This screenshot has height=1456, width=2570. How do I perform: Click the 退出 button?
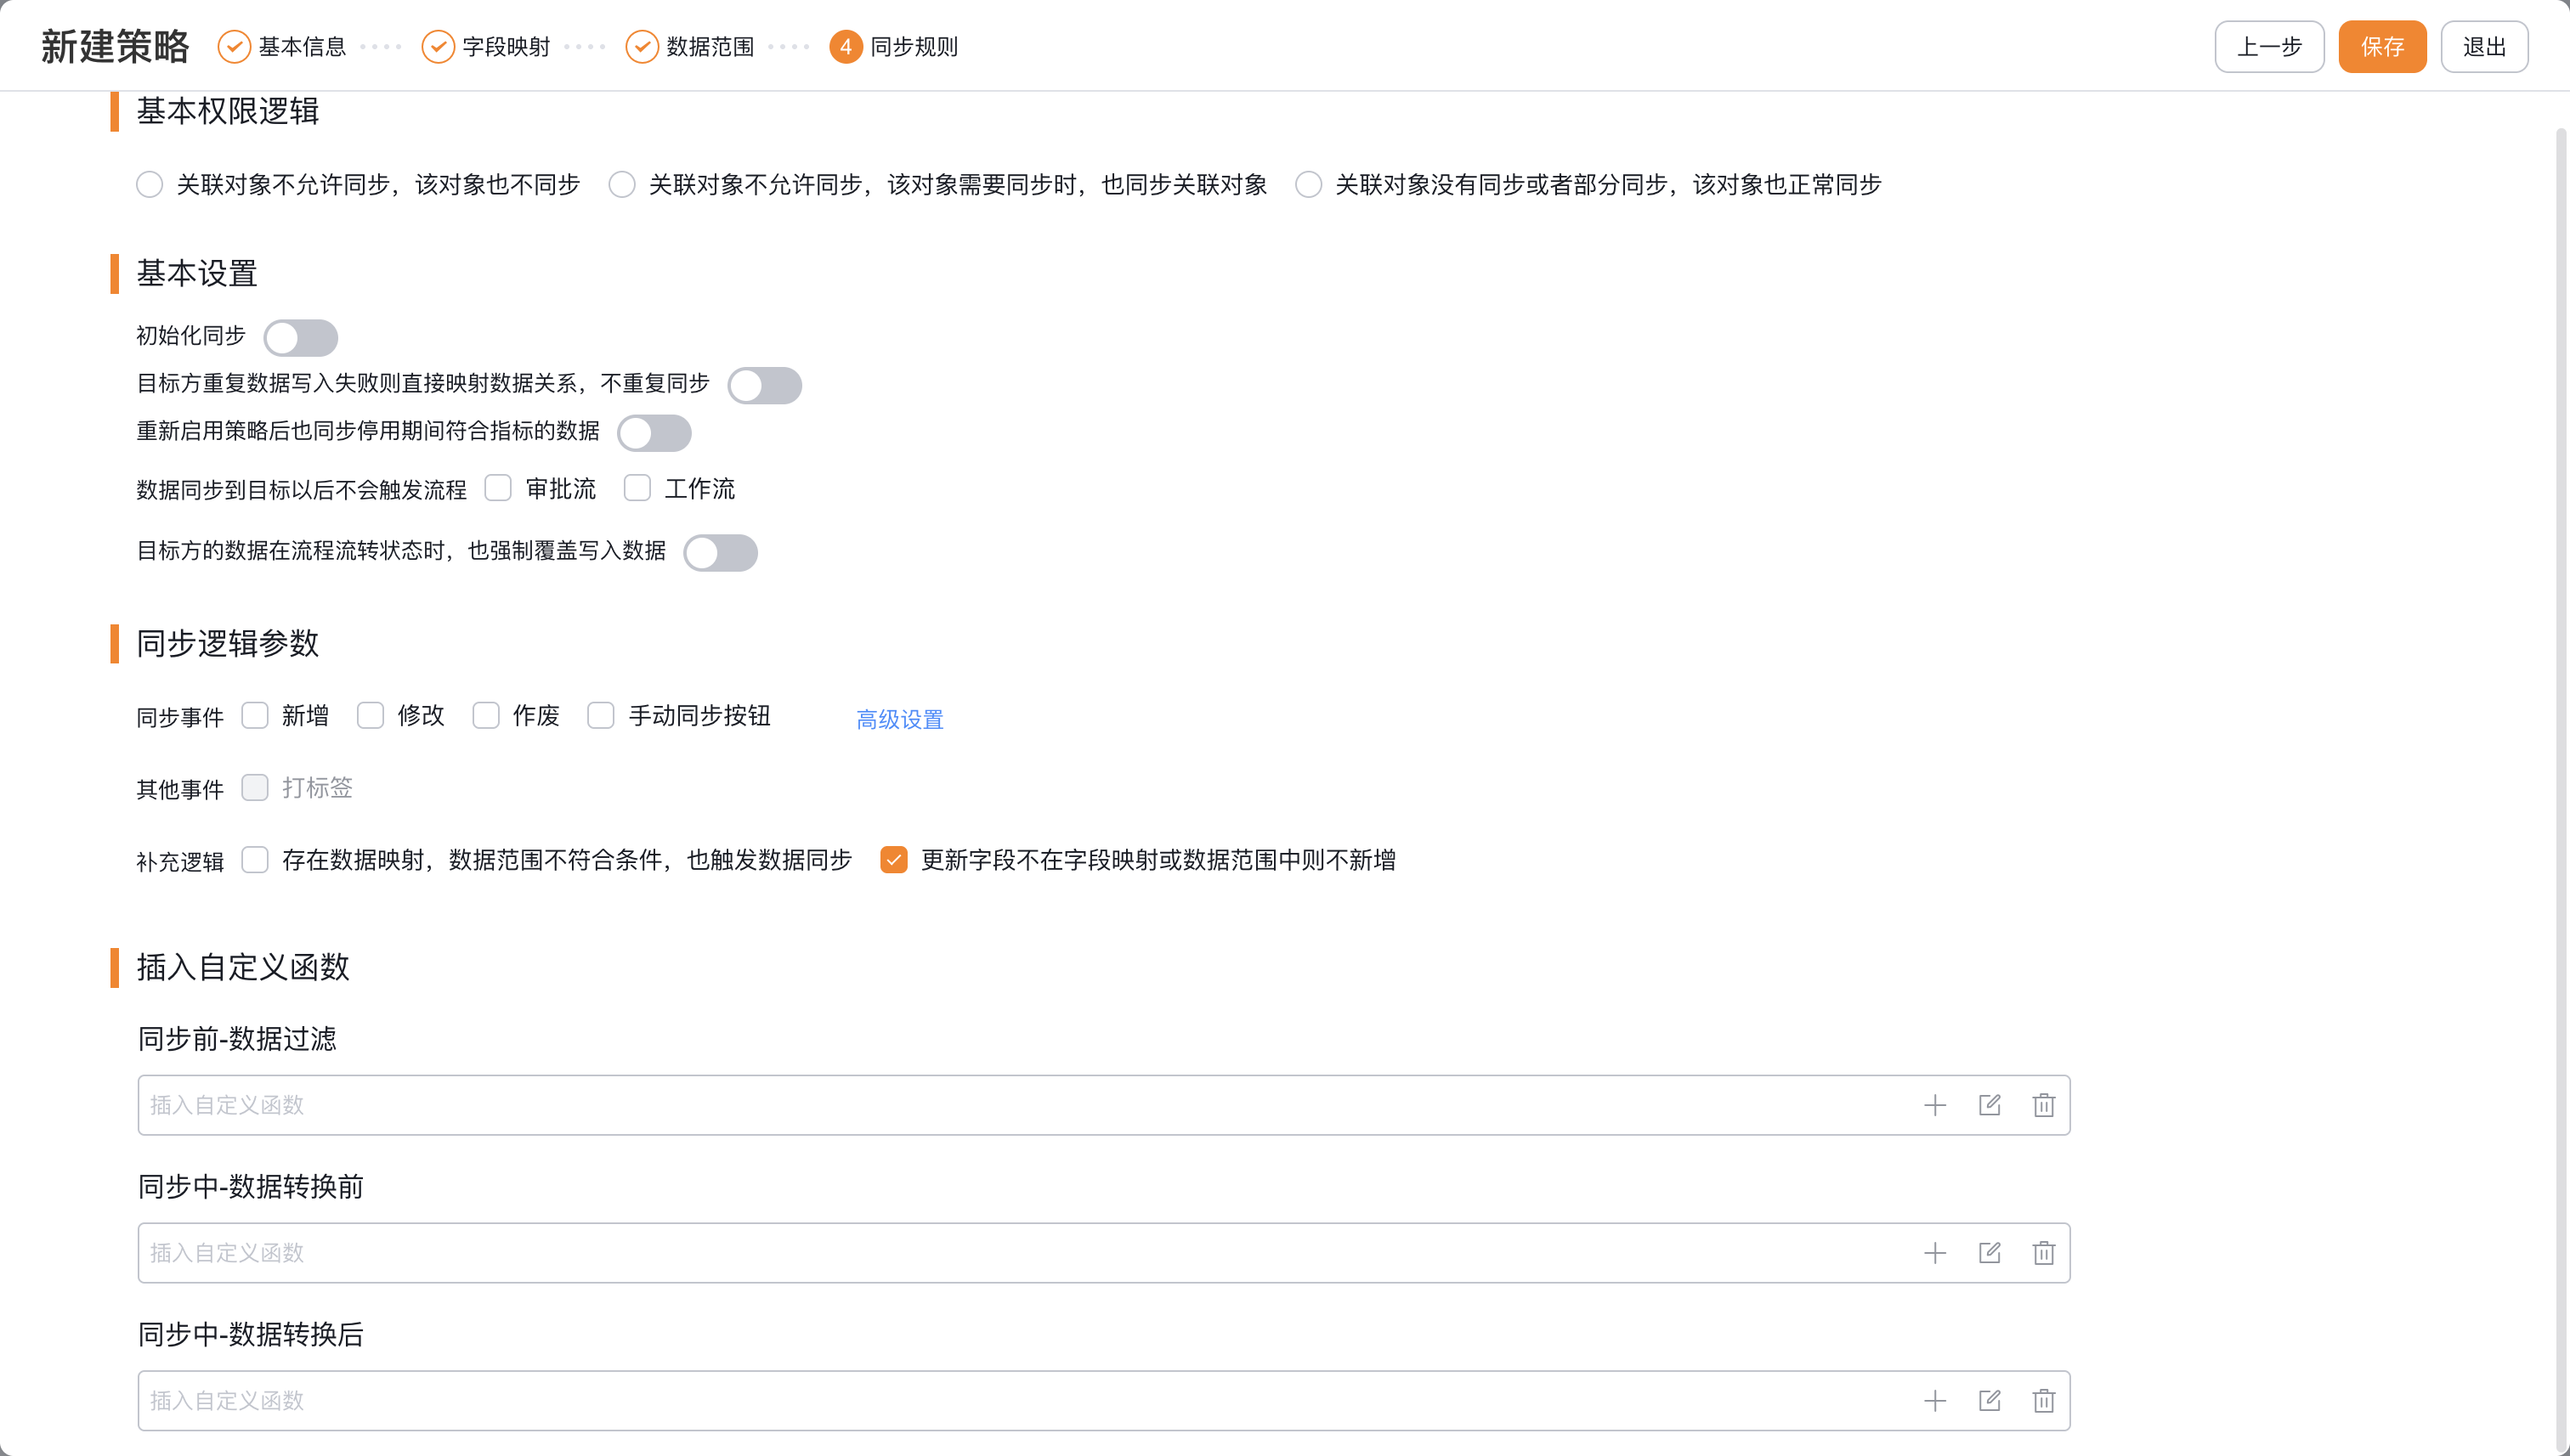pos(2485,47)
